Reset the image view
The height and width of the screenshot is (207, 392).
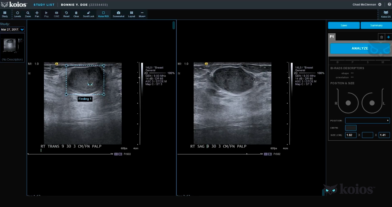pos(66,14)
